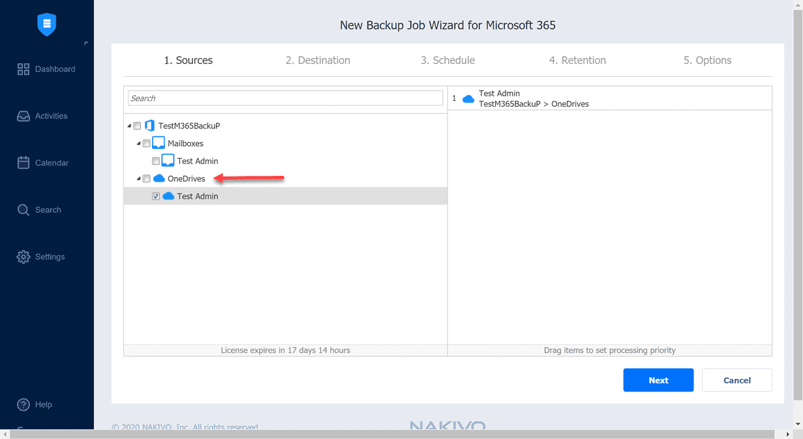Screen dimensions: 803x439
Task: Collapse the OneDrives tree node
Action: (138, 178)
